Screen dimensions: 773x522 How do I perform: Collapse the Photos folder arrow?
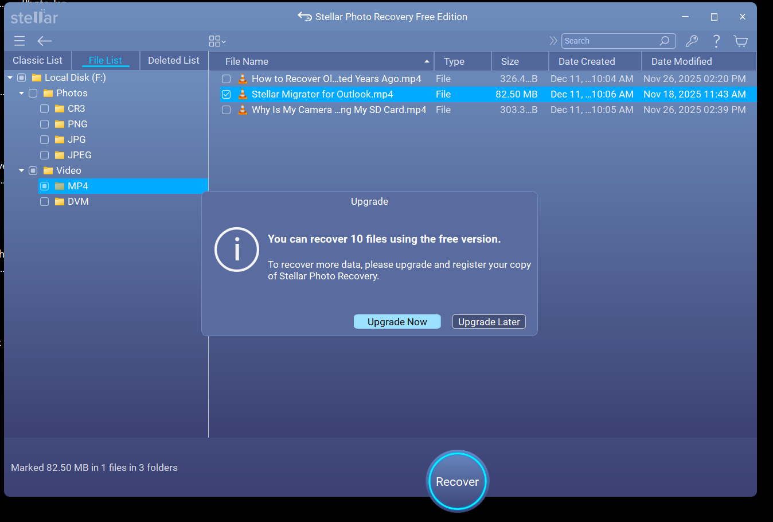(22, 93)
